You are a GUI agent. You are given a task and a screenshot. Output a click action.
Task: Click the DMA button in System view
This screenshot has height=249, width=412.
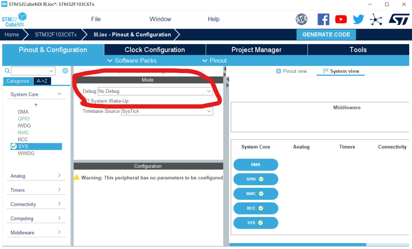click(x=256, y=165)
